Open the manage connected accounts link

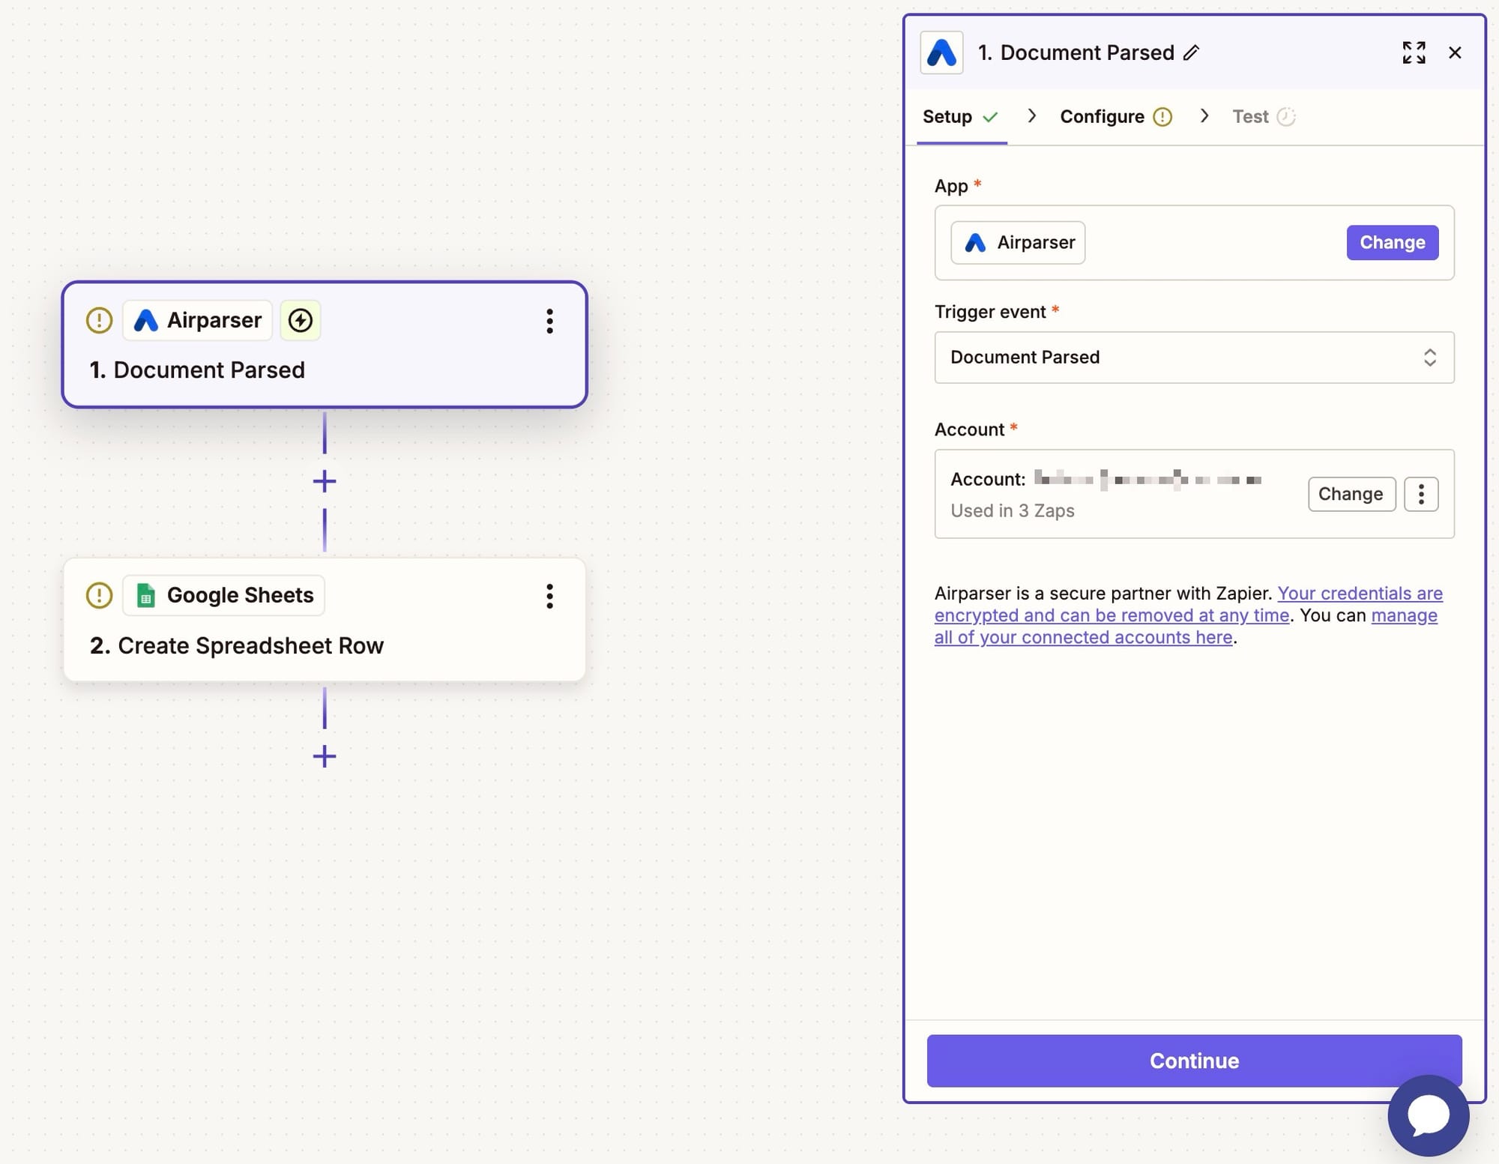[x=1403, y=615]
